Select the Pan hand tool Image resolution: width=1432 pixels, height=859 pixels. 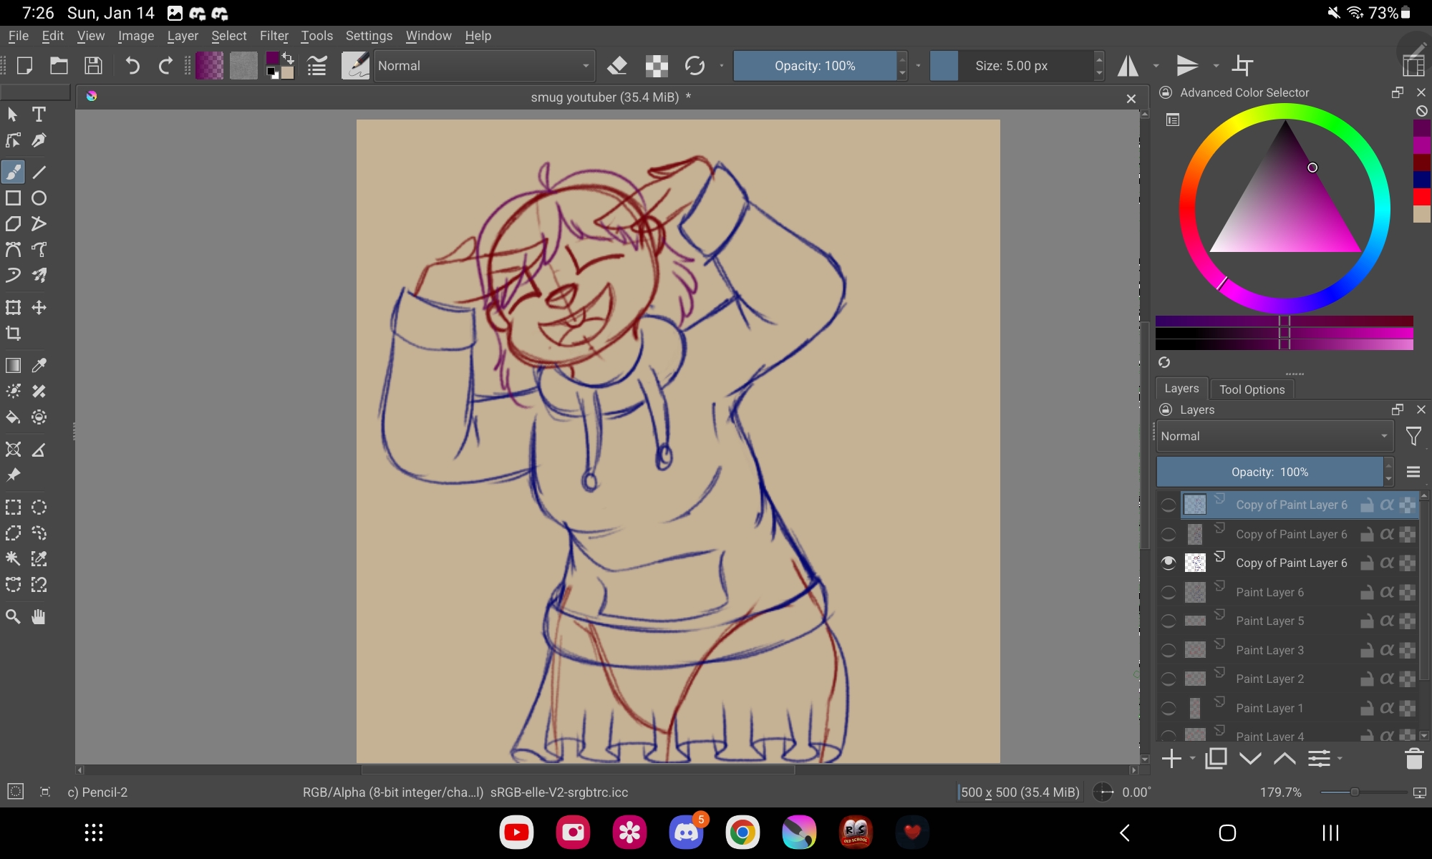click(39, 617)
